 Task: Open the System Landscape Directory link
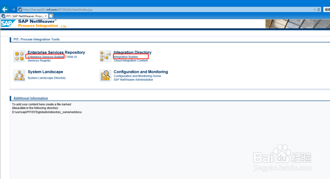(47, 78)
